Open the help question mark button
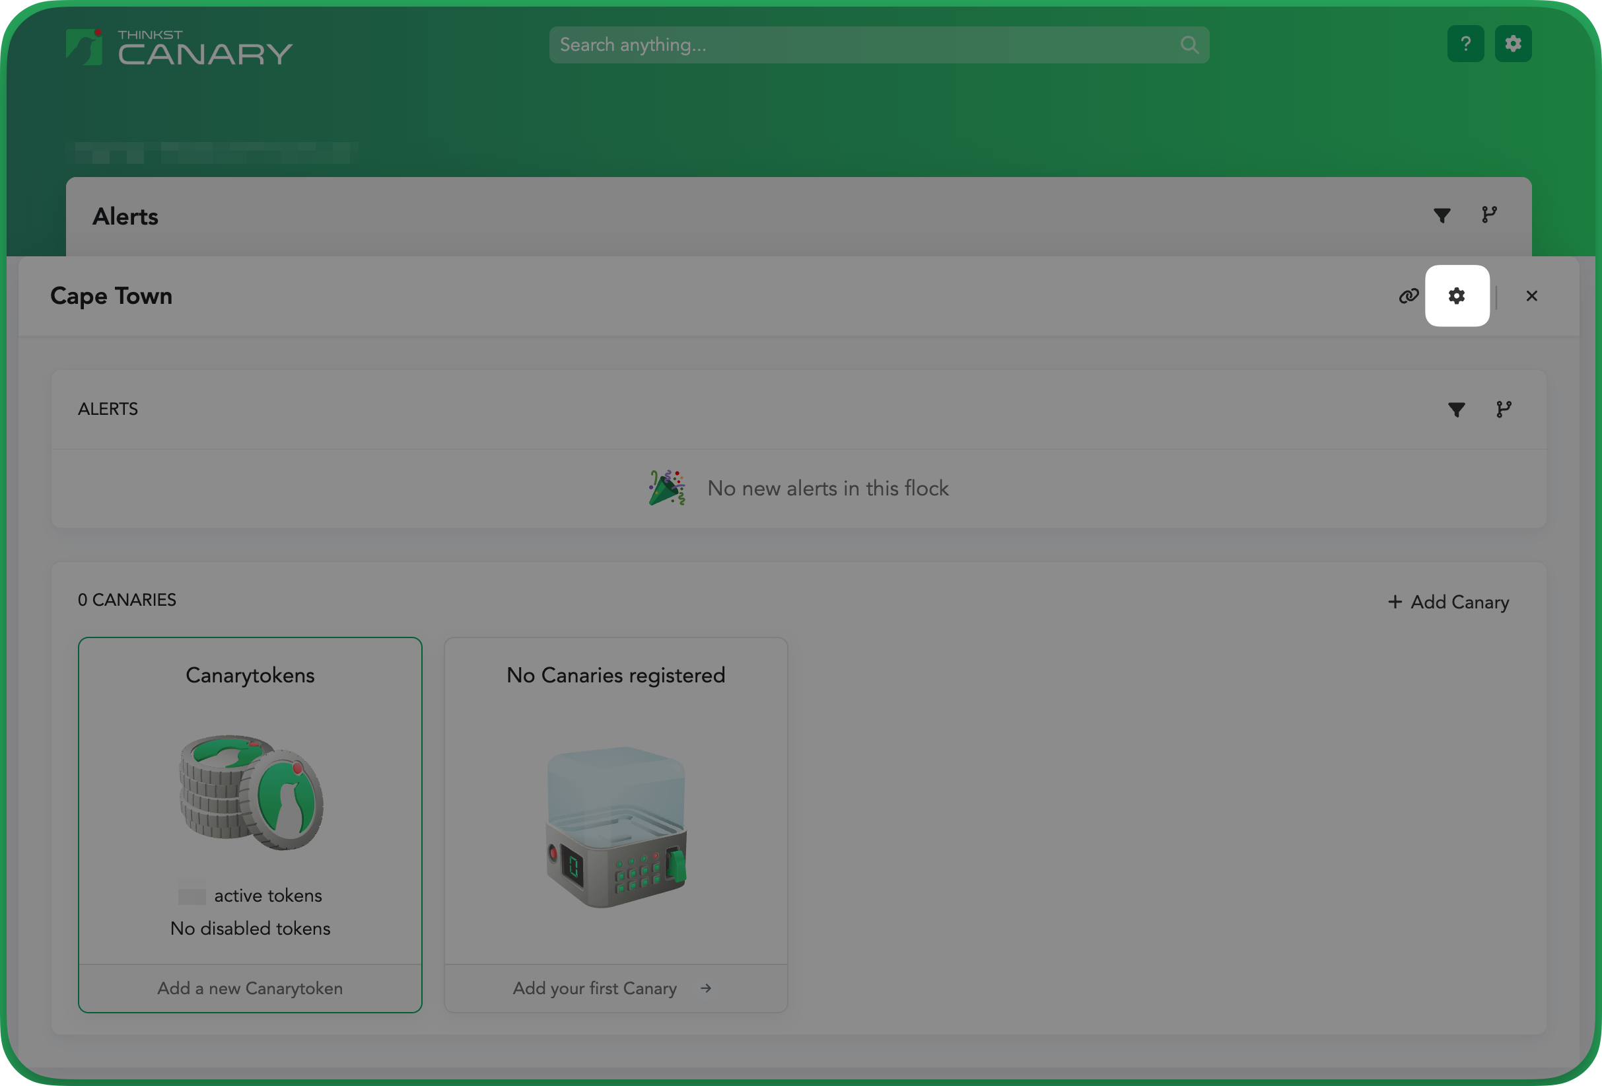This screenshot has height=1086, width=1602. (1465, 44)
